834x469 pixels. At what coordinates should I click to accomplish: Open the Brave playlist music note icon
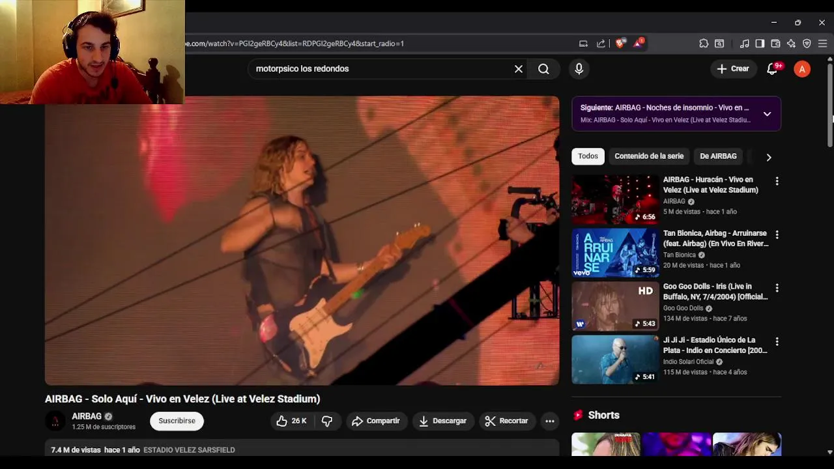pyautogui.click(x=744, y=44)
